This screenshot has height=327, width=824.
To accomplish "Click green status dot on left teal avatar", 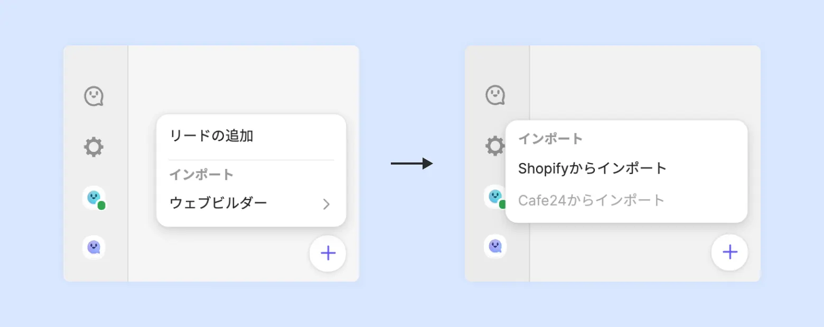I will (x=101, y=206).
